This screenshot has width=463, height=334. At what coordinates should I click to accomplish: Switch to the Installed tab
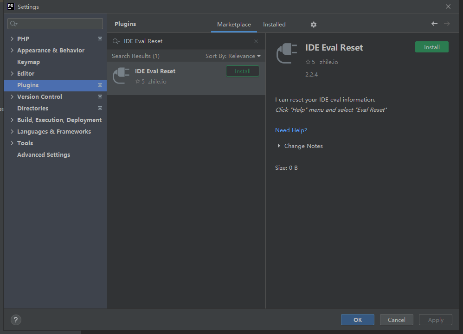tap(274, 25)
